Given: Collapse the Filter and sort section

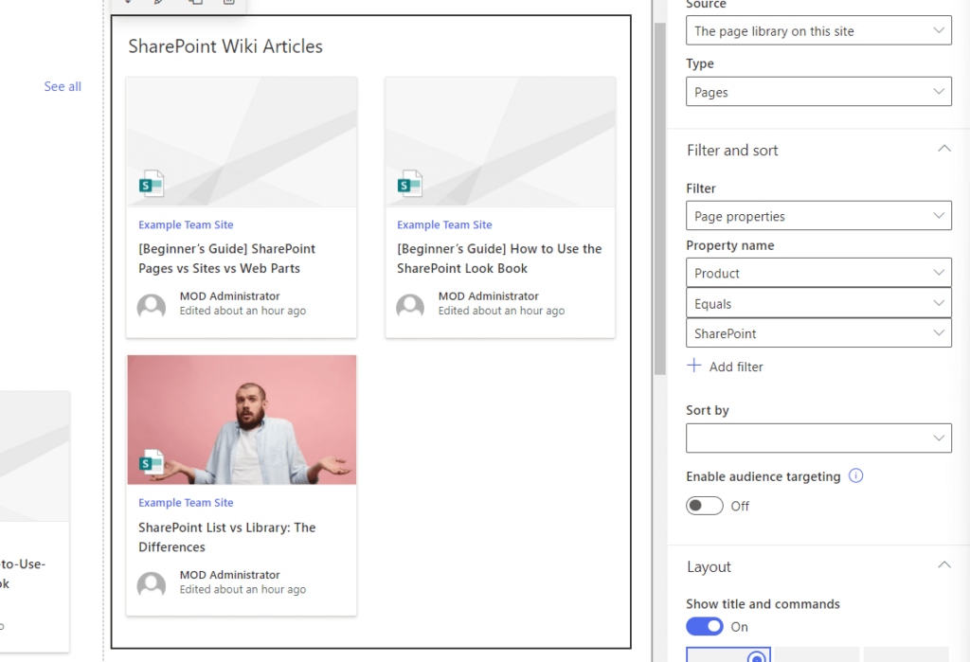Looking at the screenshot, I should pyautogui.click(x=944, y=149).
